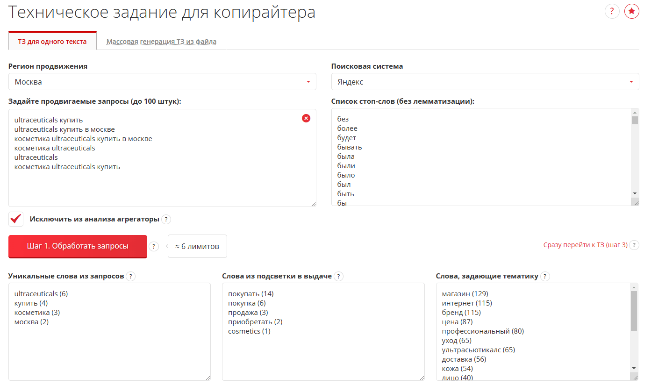651x385 pixels.
Task: Click topic word 'доставка (56)'
Action: coord(464,359)
